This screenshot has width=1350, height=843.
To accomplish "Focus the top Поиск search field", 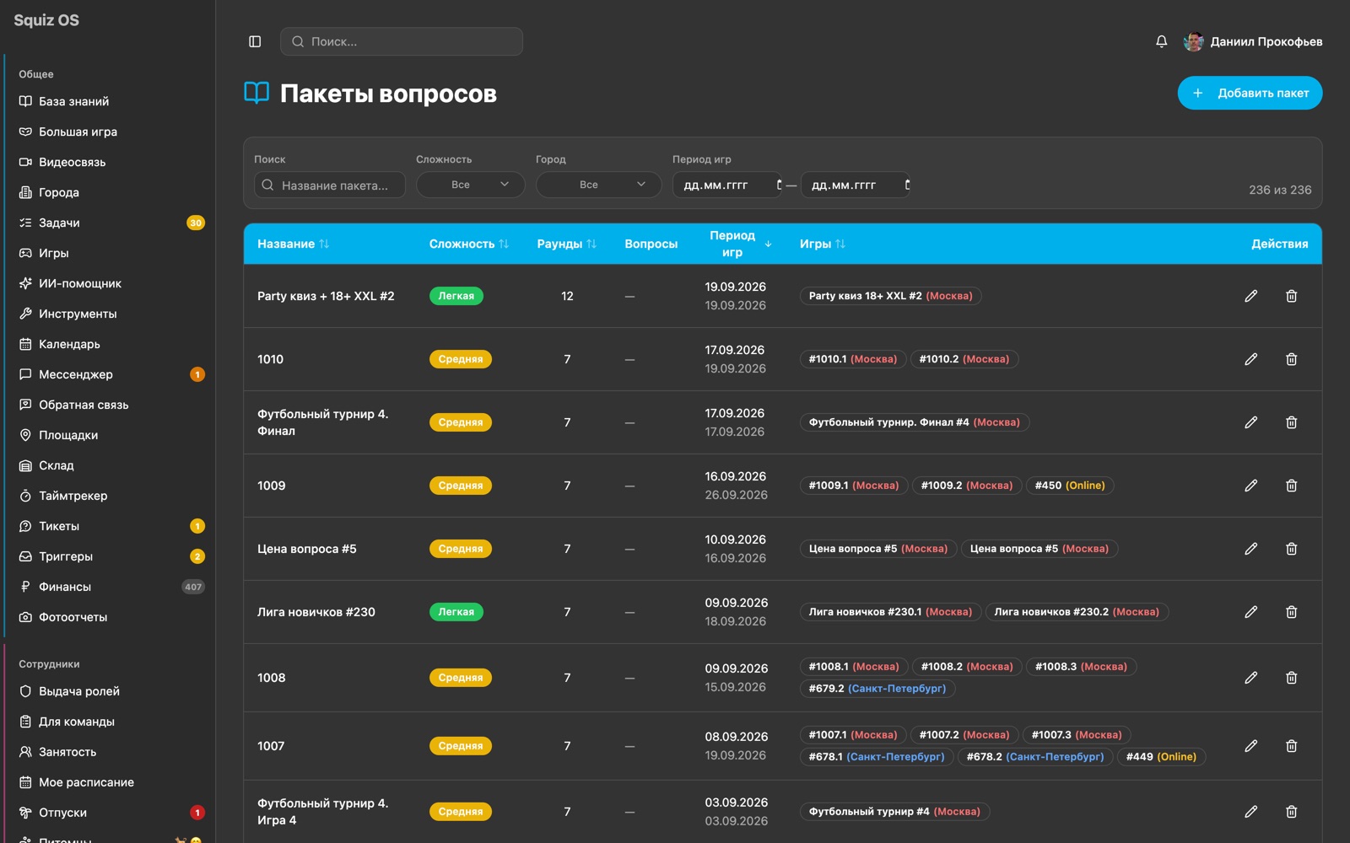I will click(402, 41).
